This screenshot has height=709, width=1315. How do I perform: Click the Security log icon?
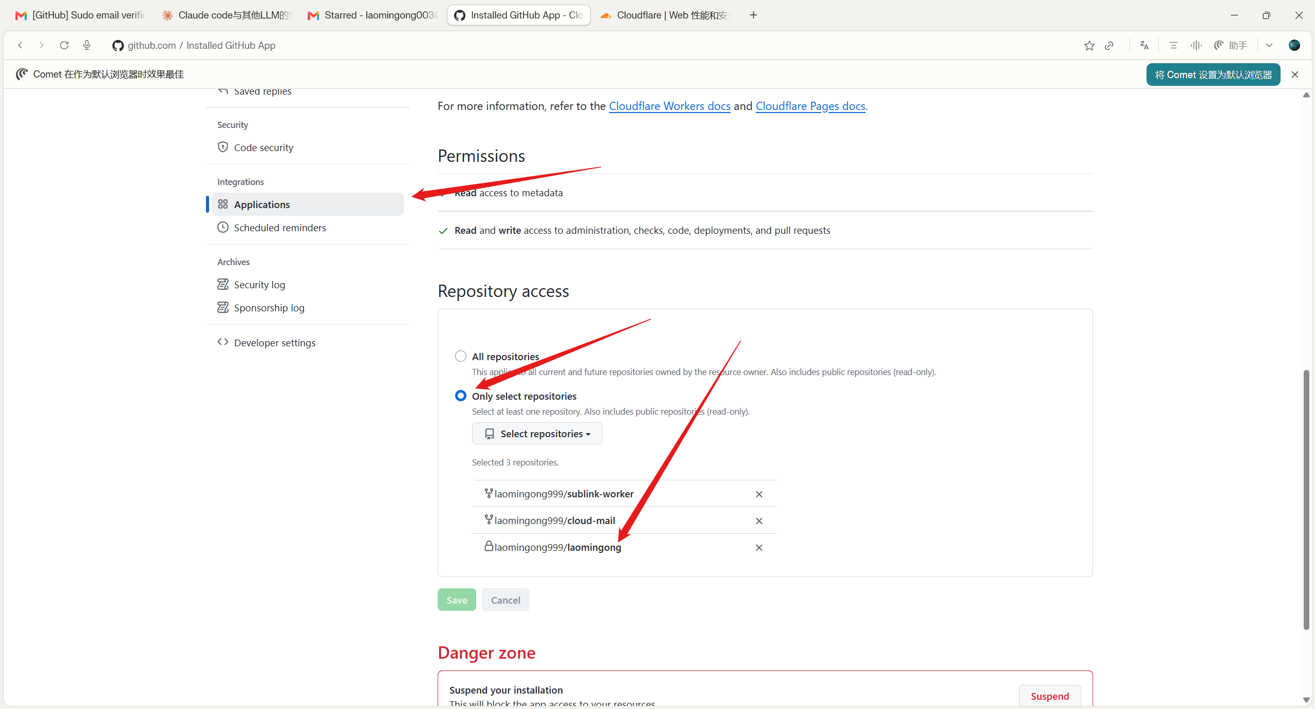[223, 284]
